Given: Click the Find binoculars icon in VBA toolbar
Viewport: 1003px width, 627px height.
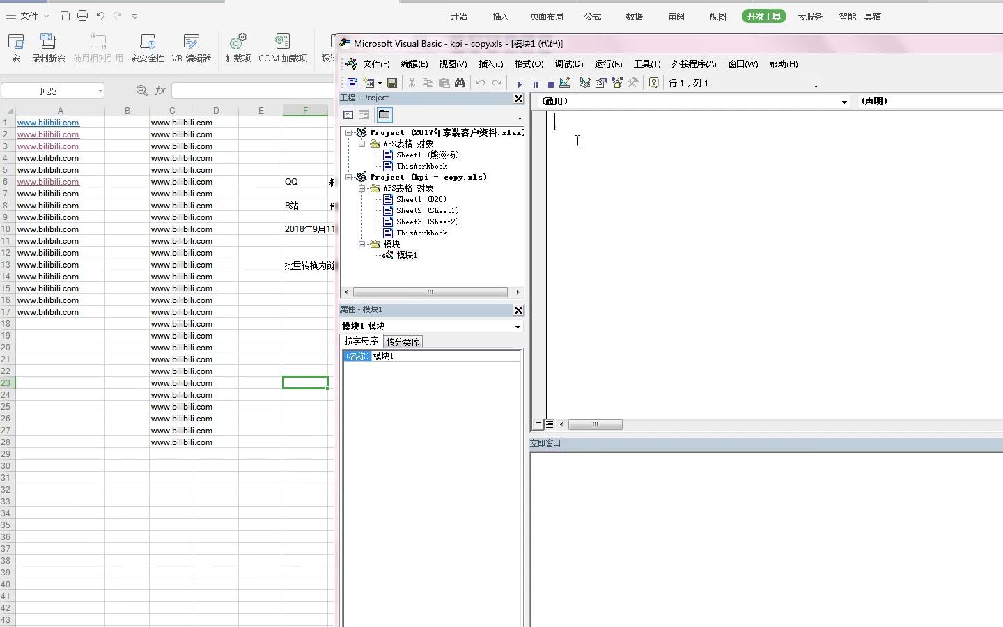Looking at the screenshot, I should (460, 83).
